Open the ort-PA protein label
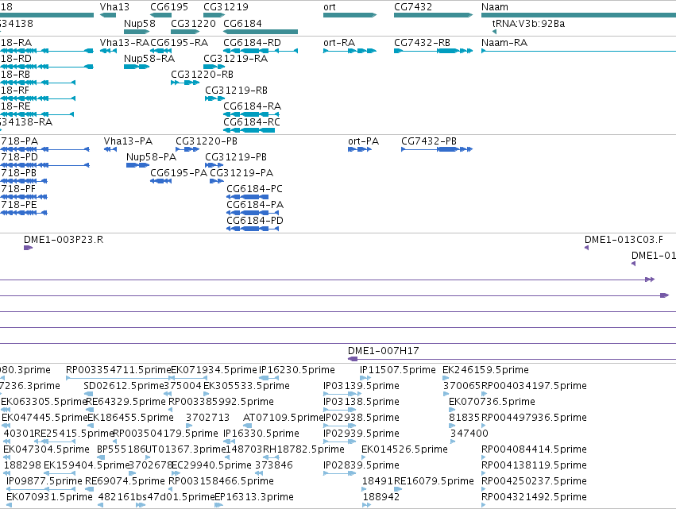This screenshot has height=509, width=676. click(364, 141)
